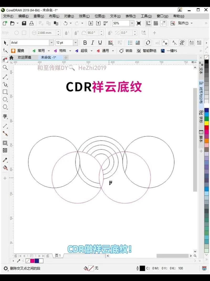Select the Pick tool
The width and height of the screenshot is (210, 281).
point(5,43)
